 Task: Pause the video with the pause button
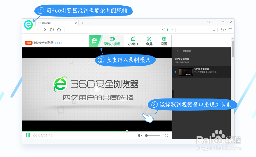click(x=28, y=135)
